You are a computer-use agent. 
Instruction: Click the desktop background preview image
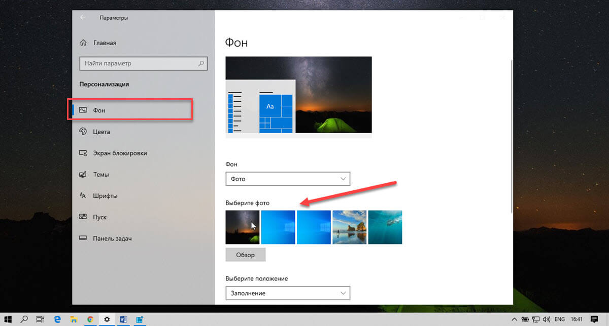point(298,96)
